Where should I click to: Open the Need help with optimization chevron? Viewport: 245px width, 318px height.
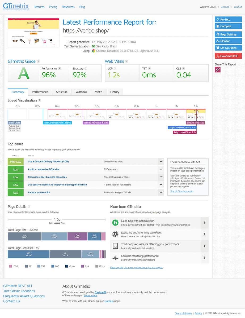204,223
